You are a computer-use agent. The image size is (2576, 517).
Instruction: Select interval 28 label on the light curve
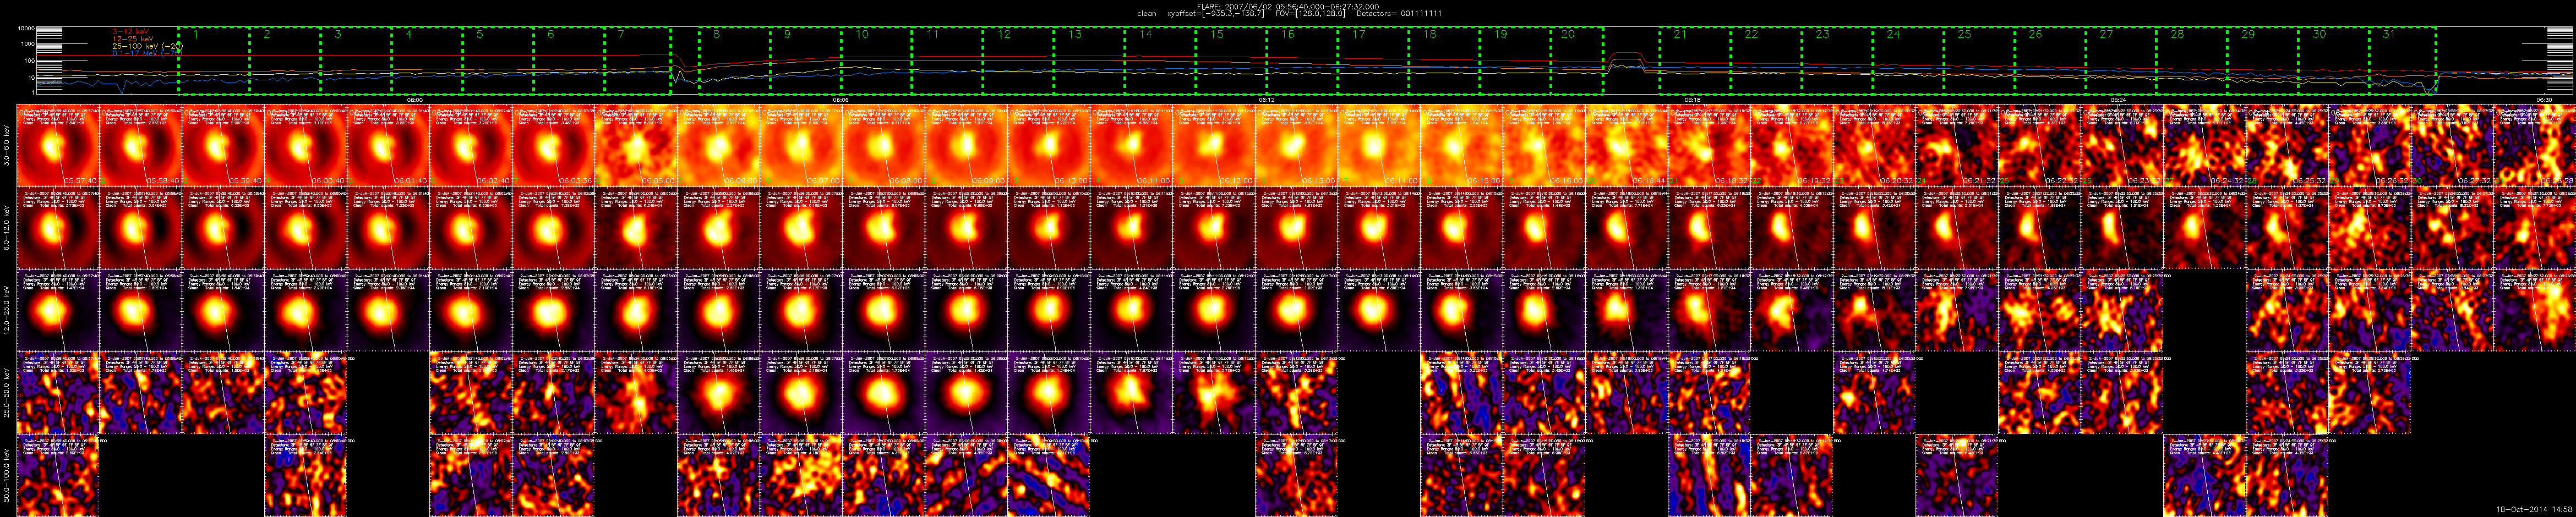tap(2177, 34)
